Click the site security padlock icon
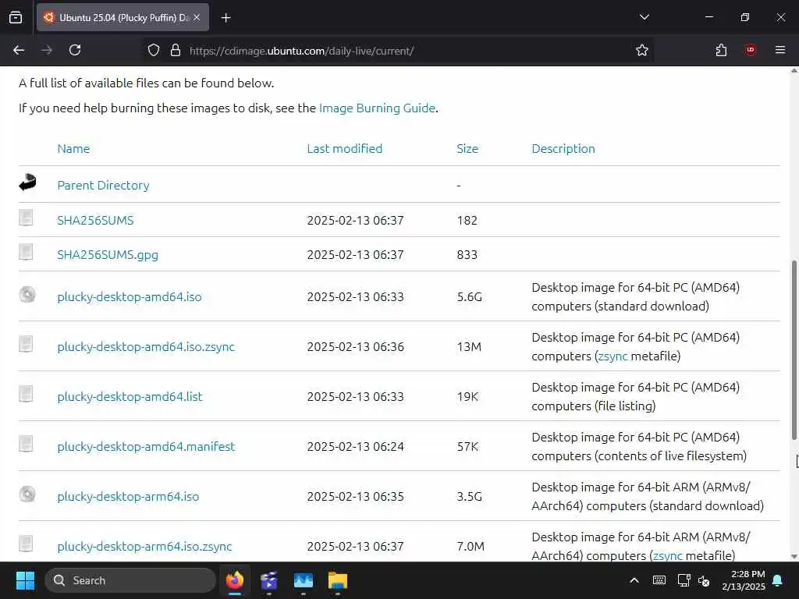This screenshot has height=599, width=799. [x=176, y=51]
